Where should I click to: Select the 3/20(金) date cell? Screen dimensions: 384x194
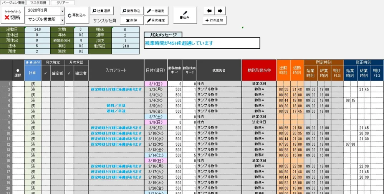coord(156,188)
